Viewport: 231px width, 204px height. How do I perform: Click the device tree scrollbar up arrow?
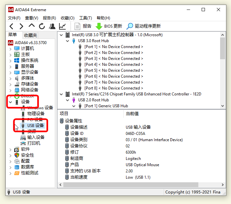point(223,35)
